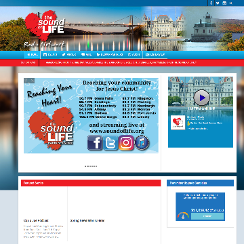Screen dimensions: 244x244
Task: Go to next slide in banner slideshow
Action: pos(32,81)
